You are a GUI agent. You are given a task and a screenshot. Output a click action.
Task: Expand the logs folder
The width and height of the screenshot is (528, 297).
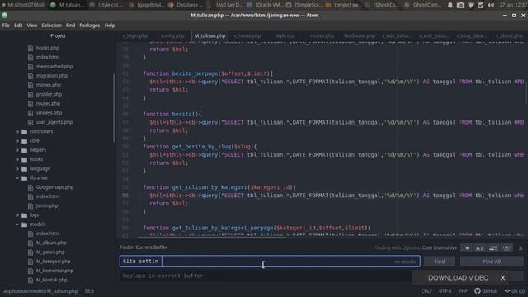pos(34,214)
